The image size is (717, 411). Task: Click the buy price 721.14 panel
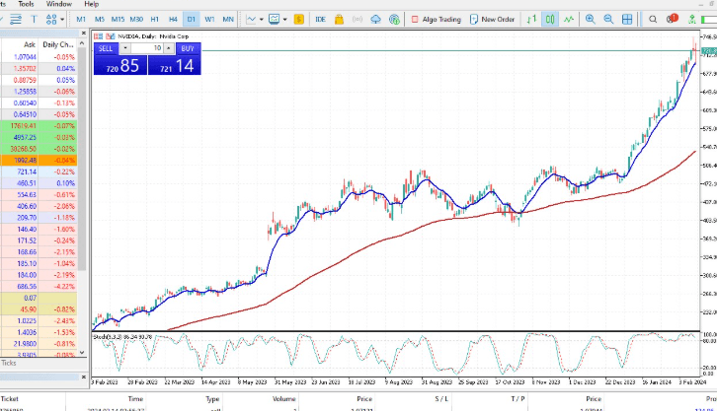click(175, 65)
